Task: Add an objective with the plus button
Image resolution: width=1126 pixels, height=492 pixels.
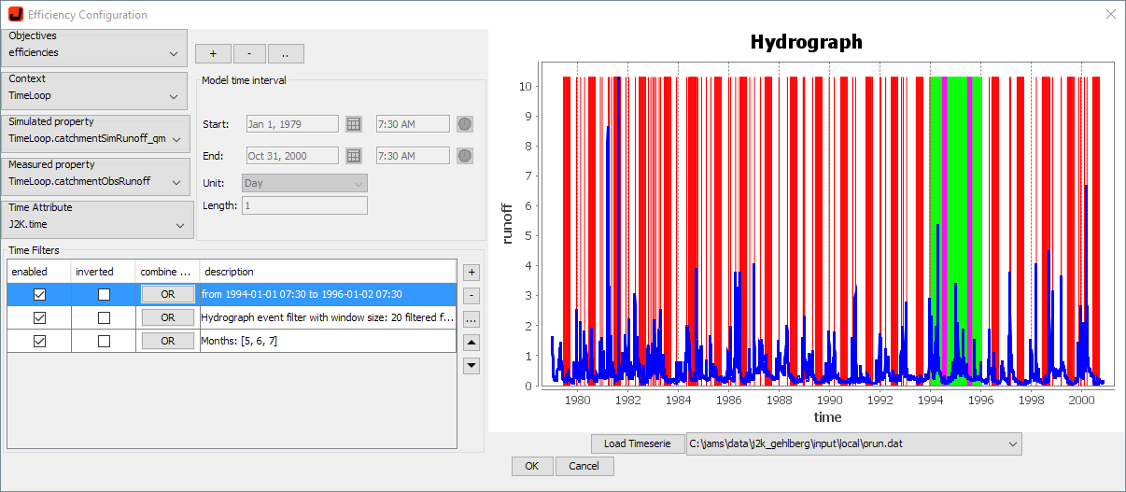Action: pyautogui.click(x=213, y=54)
